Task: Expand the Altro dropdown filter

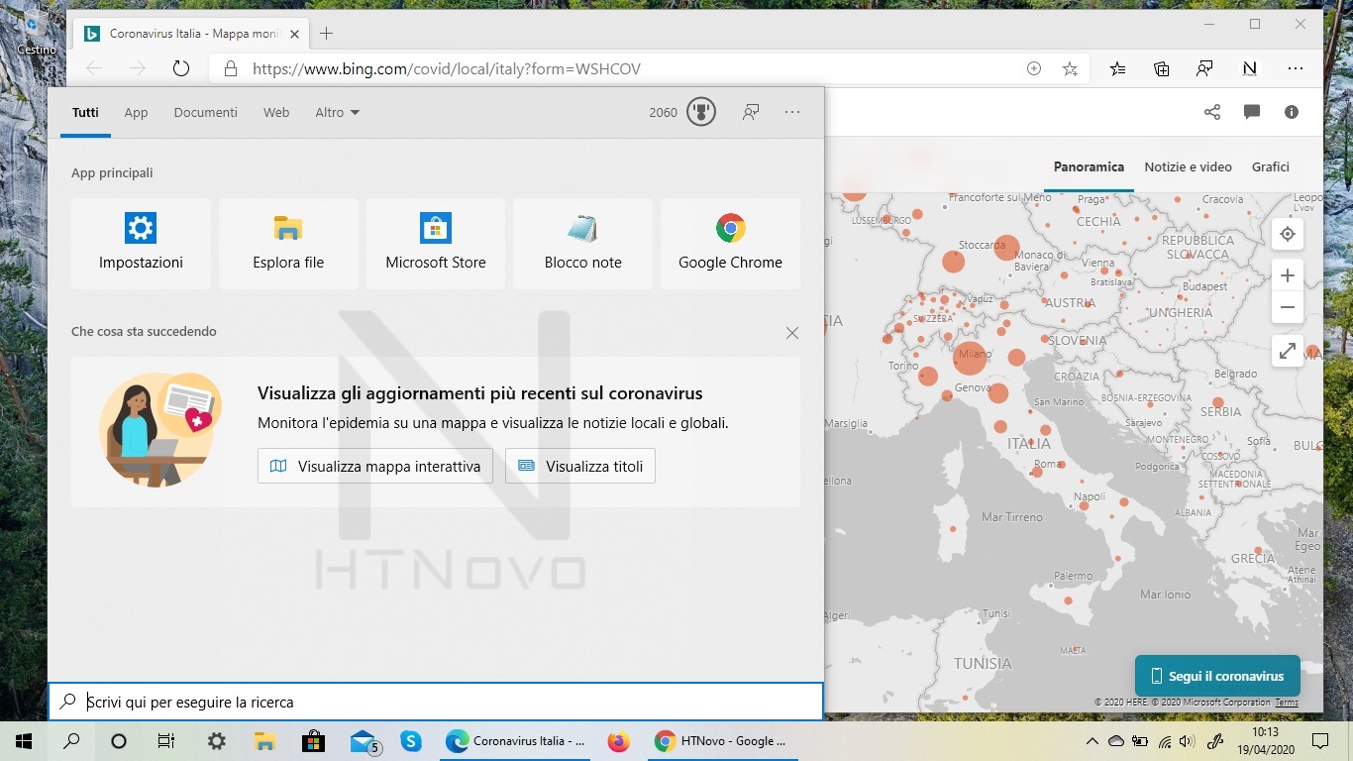Action: [337, 112]
